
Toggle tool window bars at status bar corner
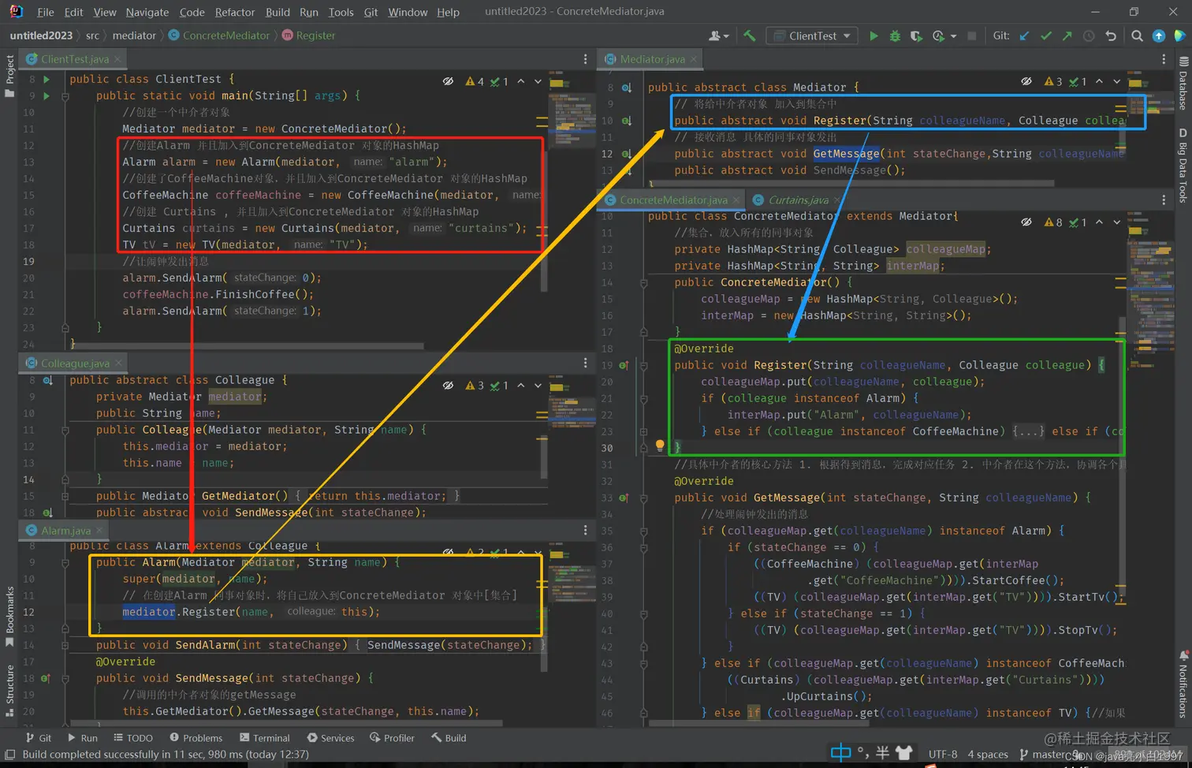(x=10, y=755)
